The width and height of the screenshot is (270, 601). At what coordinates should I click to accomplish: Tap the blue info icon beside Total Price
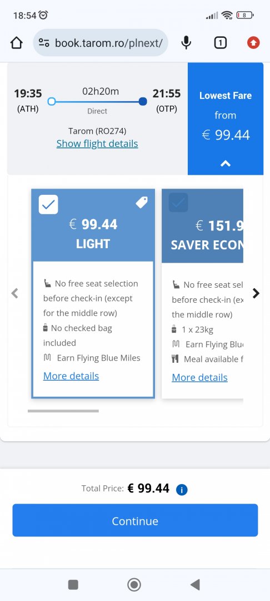pyautogui.click(x=182, y=490)
